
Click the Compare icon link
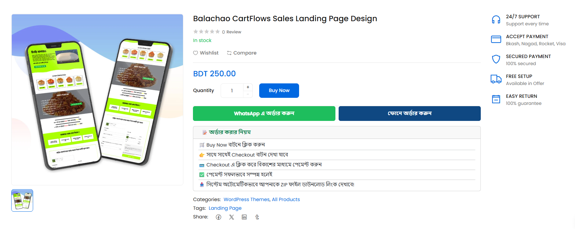click(242, 53)
